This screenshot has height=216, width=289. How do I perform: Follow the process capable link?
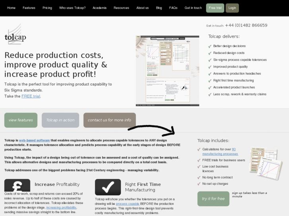pyautogui.click(x=128, y=204)
